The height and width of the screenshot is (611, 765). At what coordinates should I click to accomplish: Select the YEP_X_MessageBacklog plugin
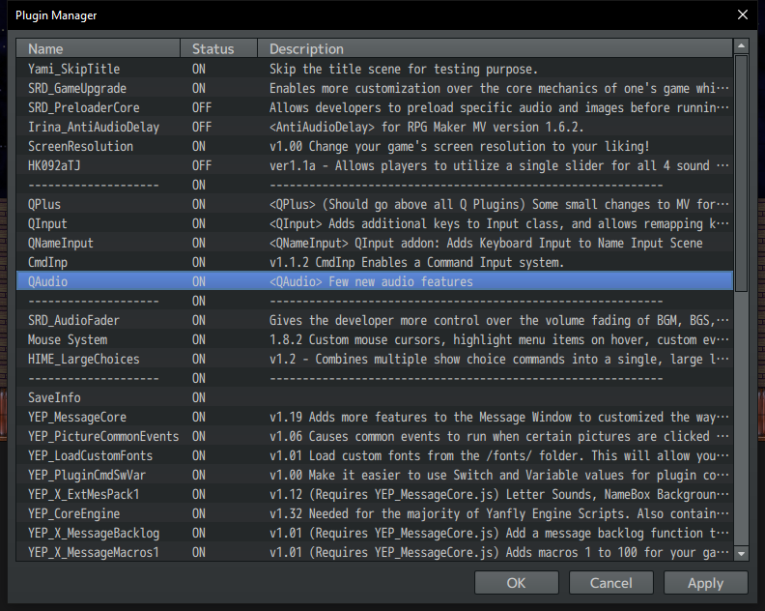coord(374,533)
